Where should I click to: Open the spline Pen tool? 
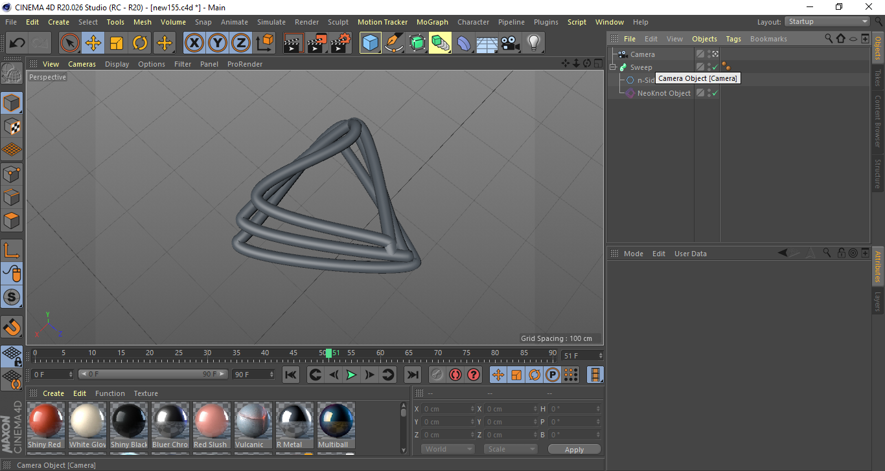tap(394, 43)
